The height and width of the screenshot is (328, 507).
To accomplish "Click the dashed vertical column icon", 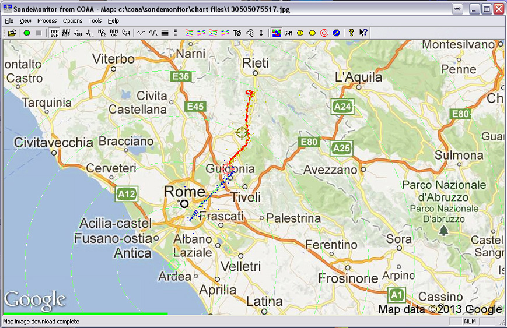I will (175, 33).
